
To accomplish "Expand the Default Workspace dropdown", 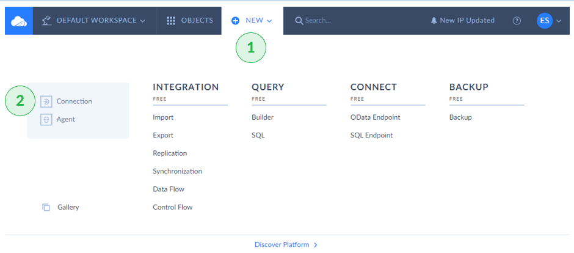I will click(143, 21).
